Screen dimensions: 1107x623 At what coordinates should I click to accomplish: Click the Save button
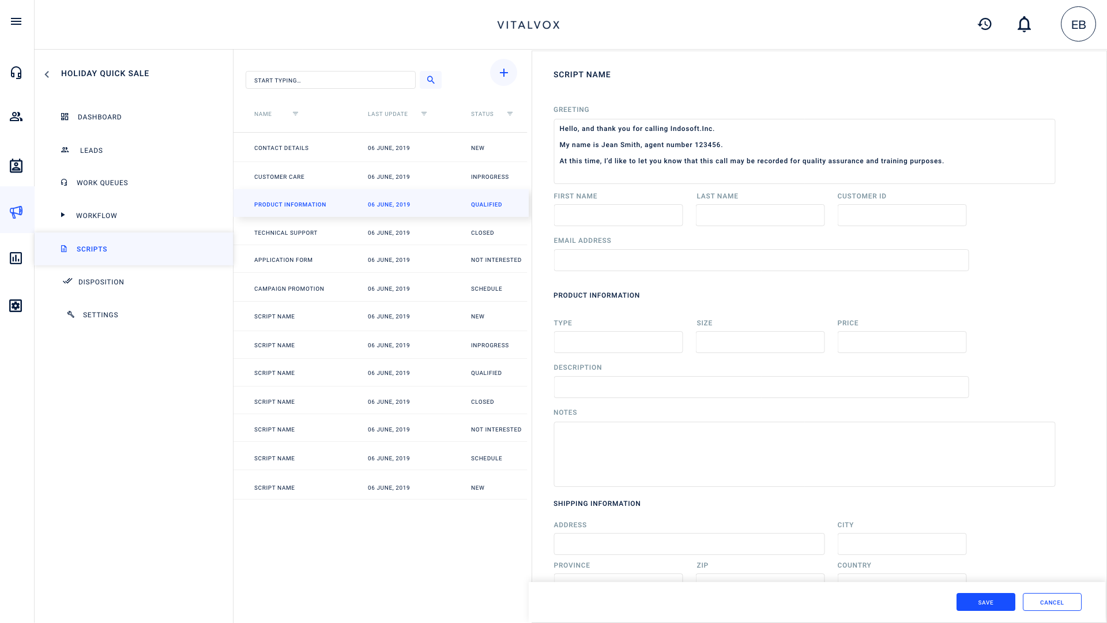pos(985,602)
